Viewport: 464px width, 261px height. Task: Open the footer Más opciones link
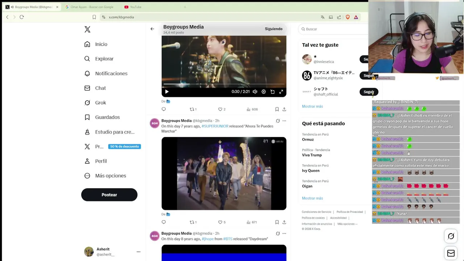click(x=347, y=224)
